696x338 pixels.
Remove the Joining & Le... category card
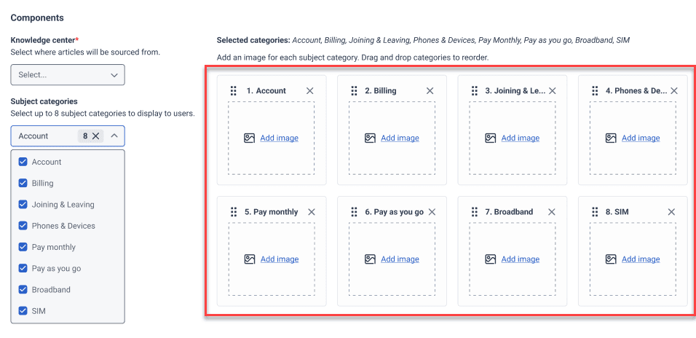click(552, 90)
